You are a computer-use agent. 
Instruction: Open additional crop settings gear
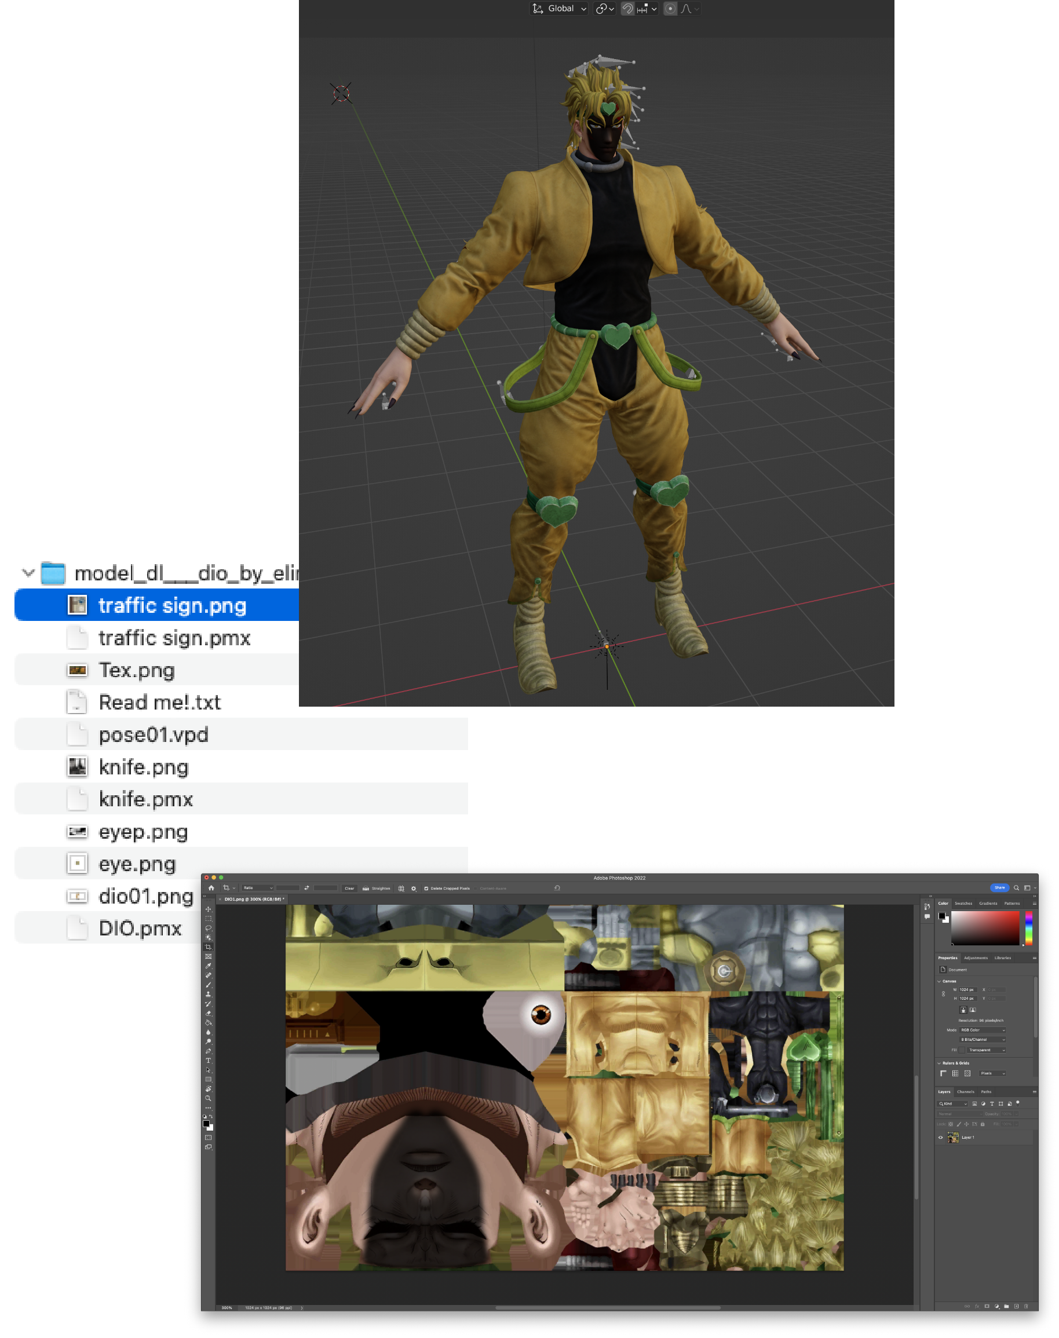[x=414, y=889]
